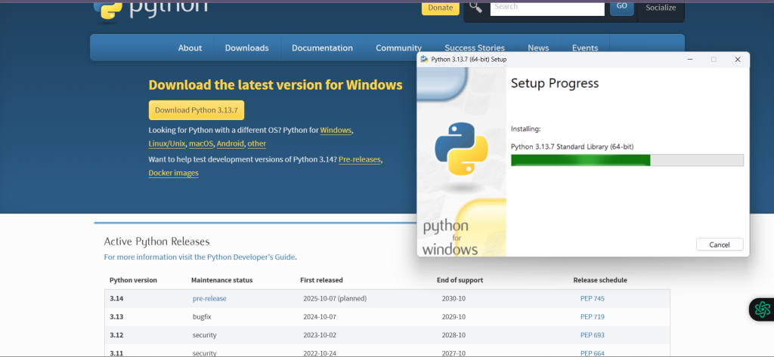The width and height of the screenshot is (774, 357).
Task: Open the Socialize menu in the header
Action: pos(661,8)
